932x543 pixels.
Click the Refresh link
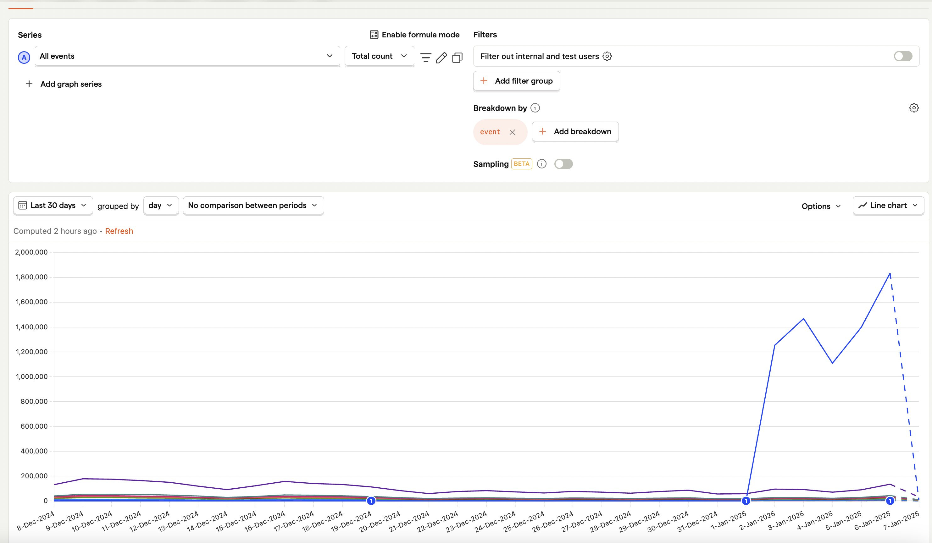pyautogui.click(x=119, y=231)
